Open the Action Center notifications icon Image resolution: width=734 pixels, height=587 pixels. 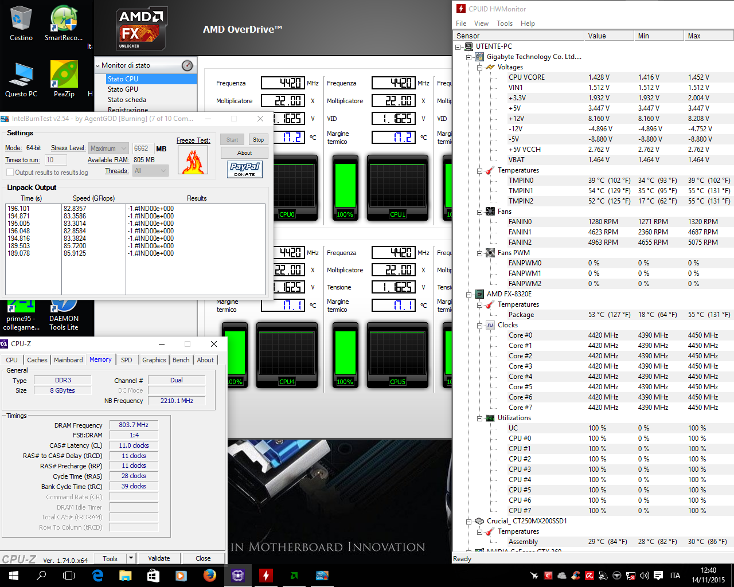[658, 576]
